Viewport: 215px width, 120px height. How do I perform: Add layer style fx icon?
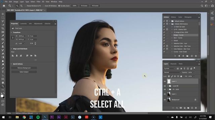coord(177,108)
